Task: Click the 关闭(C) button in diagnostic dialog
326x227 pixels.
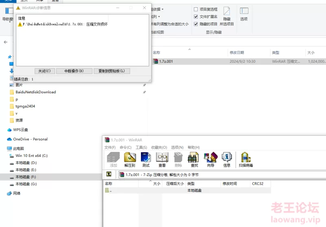Action: (45, 71)
